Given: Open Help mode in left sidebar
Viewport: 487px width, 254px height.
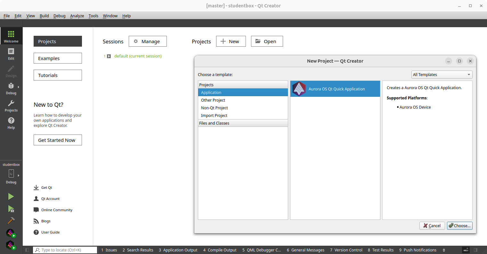Looking at the screenshot, I should coord(11,123).
